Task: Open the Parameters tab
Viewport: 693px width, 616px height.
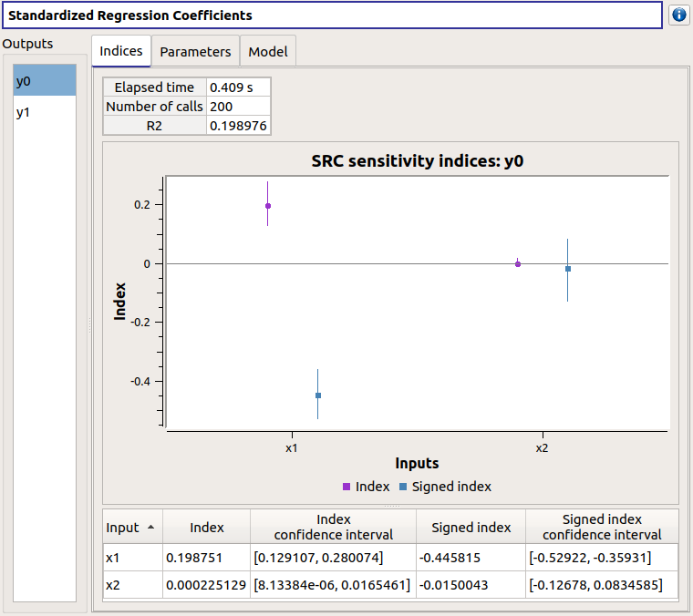Action: (x=195, y=52)
